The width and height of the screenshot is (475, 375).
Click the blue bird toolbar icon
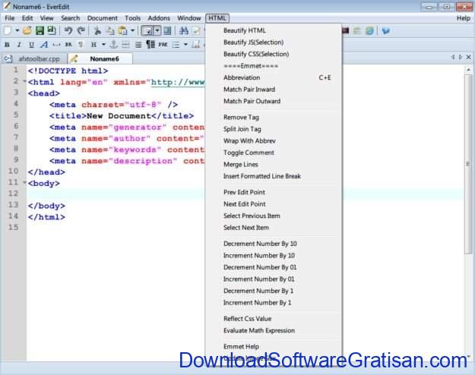click(x=385, y=30)
